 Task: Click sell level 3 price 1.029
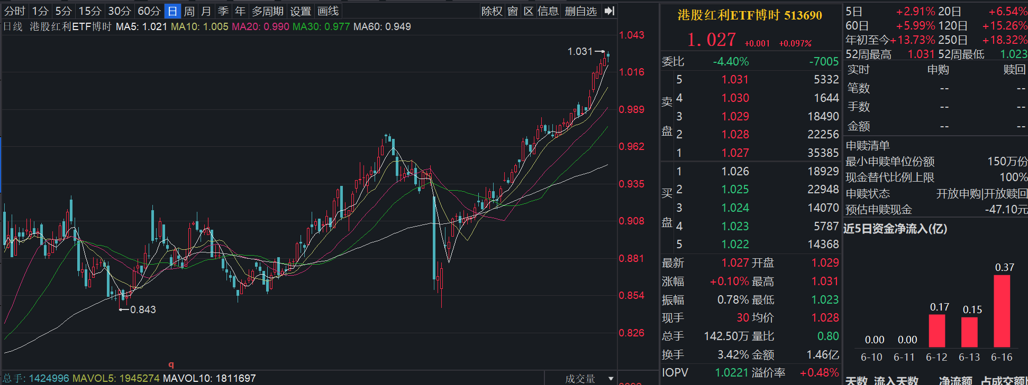(735, 116)
